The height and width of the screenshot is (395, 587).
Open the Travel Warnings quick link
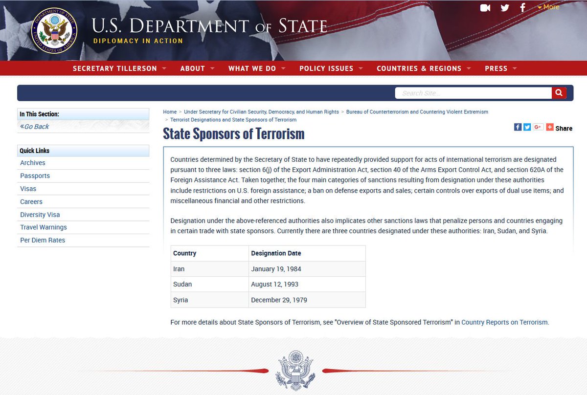point(44,227)
